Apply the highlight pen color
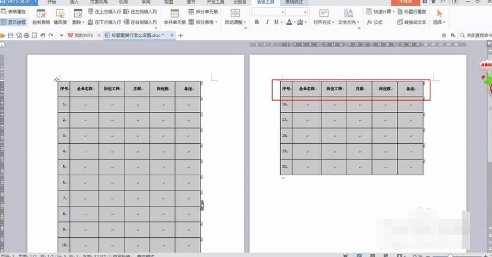The height and width of the screenshot is (257, 492). click(300, 22)
